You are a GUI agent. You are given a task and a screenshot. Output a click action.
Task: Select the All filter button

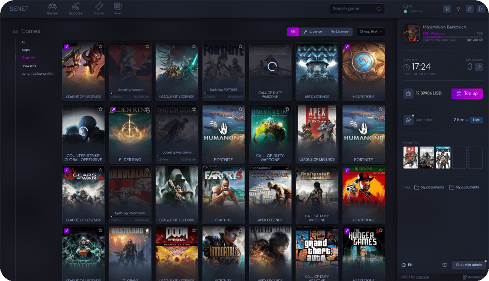point(293,31)
